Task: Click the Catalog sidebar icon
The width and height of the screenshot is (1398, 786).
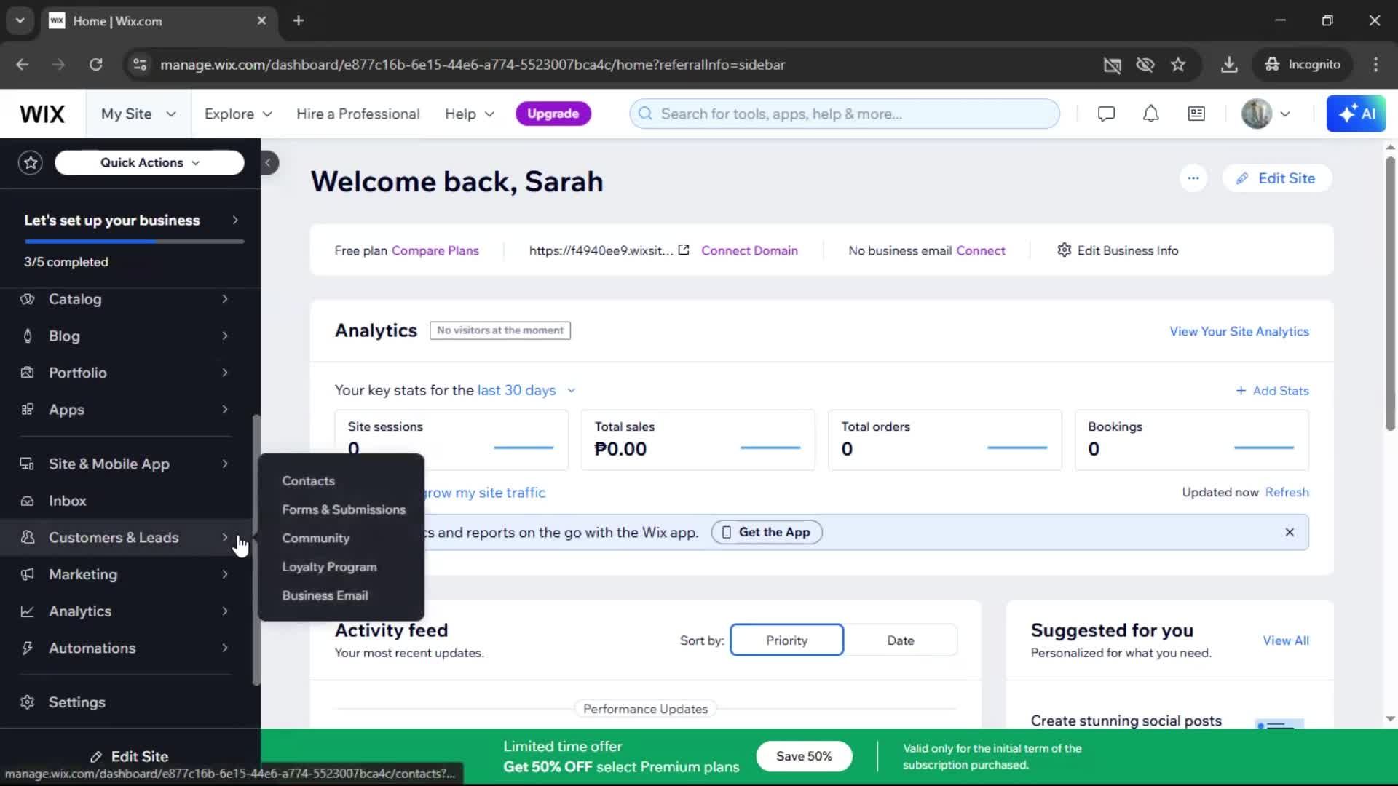Action: pos(28,299)
